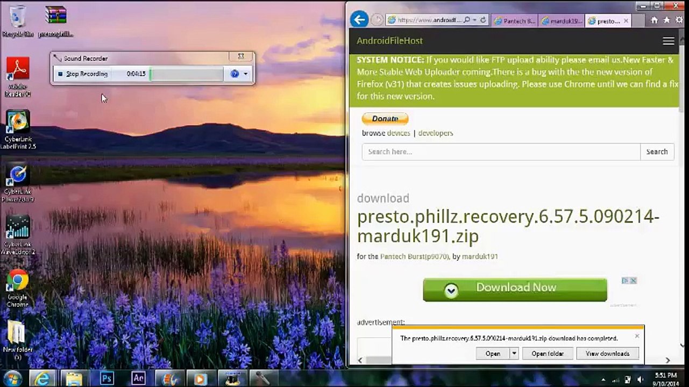Open the media player taskbar icon
Viewport: 689px width, 387px height.
(200, 378)
